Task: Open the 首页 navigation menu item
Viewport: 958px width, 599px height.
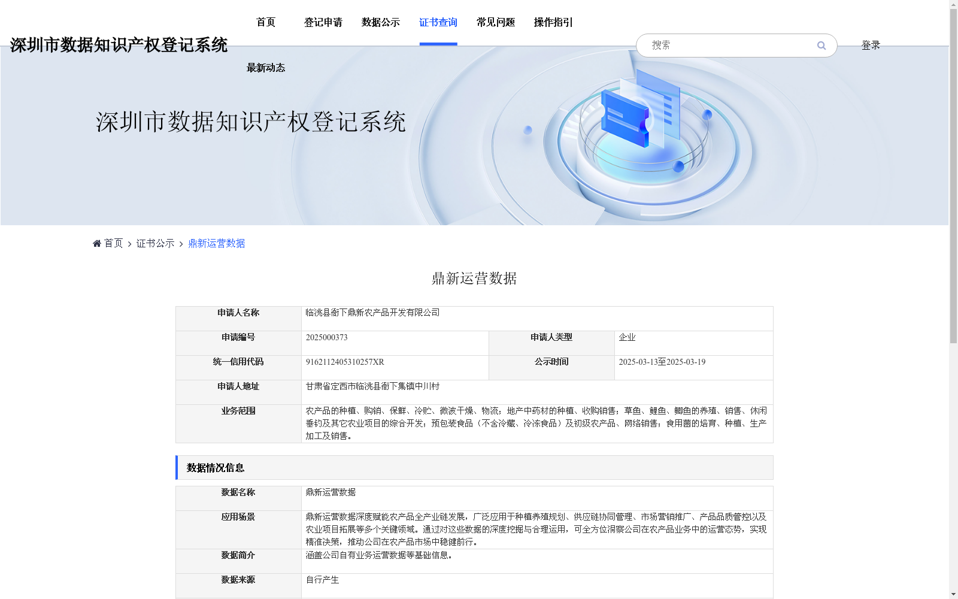Action: 266,22
